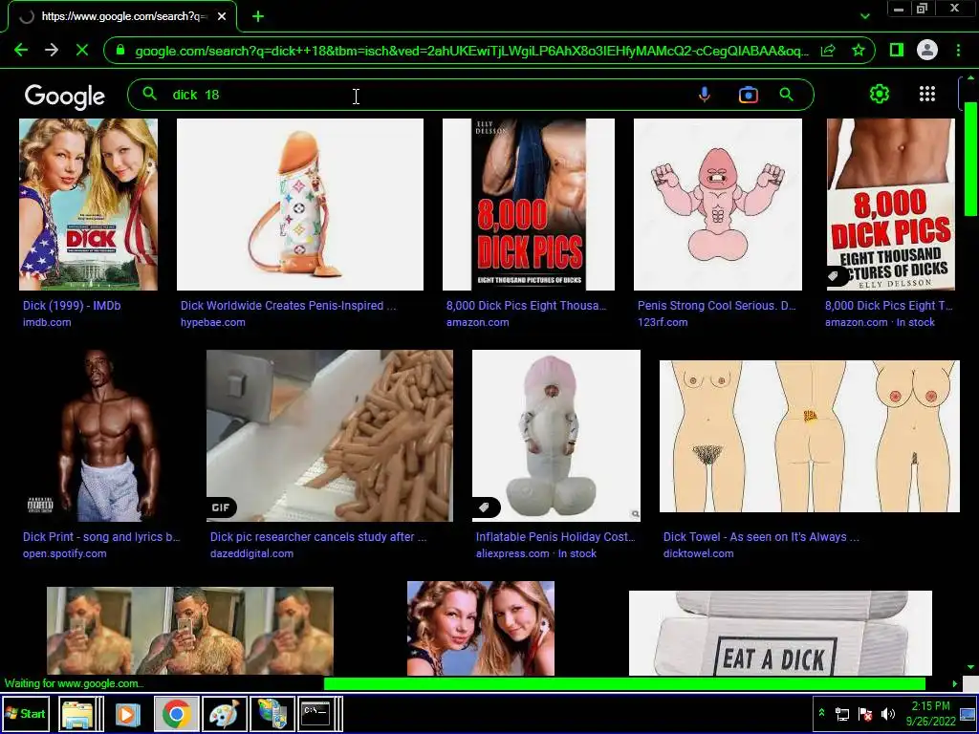Screen dimensions: 979x734
Task: Open the Windows Start menu
Action: (26, 713)
